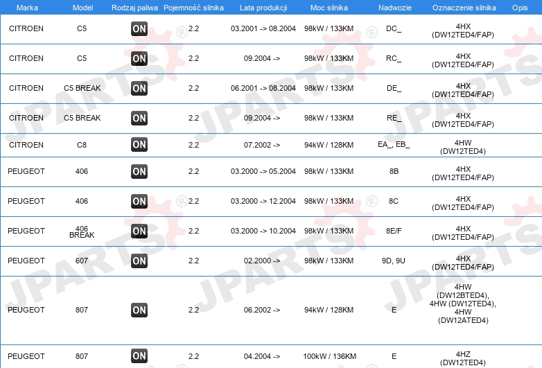Select body code RC_ cell

pyautogui.click(x=394, y=58)
